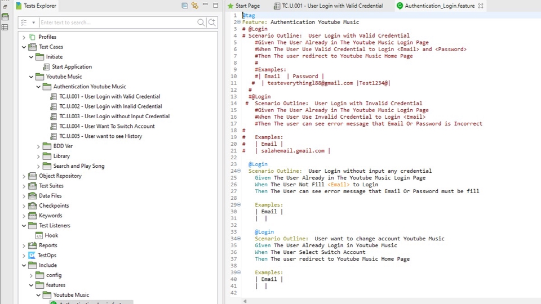Screen dimensions: 541x304
Task: Click the Hook listener file icon
Action: click(39, 236)
